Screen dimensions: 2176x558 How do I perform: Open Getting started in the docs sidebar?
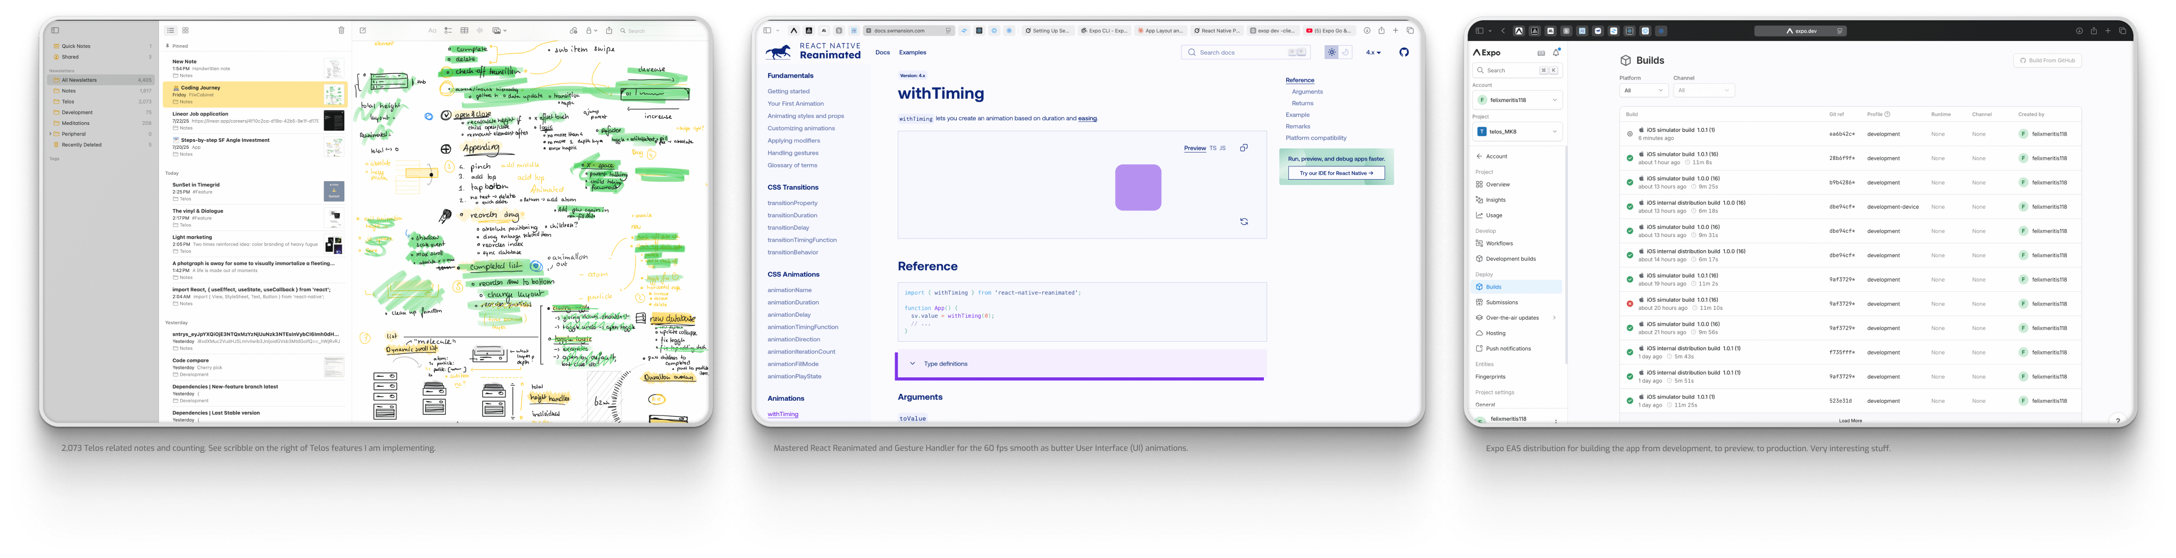point(788,91)
